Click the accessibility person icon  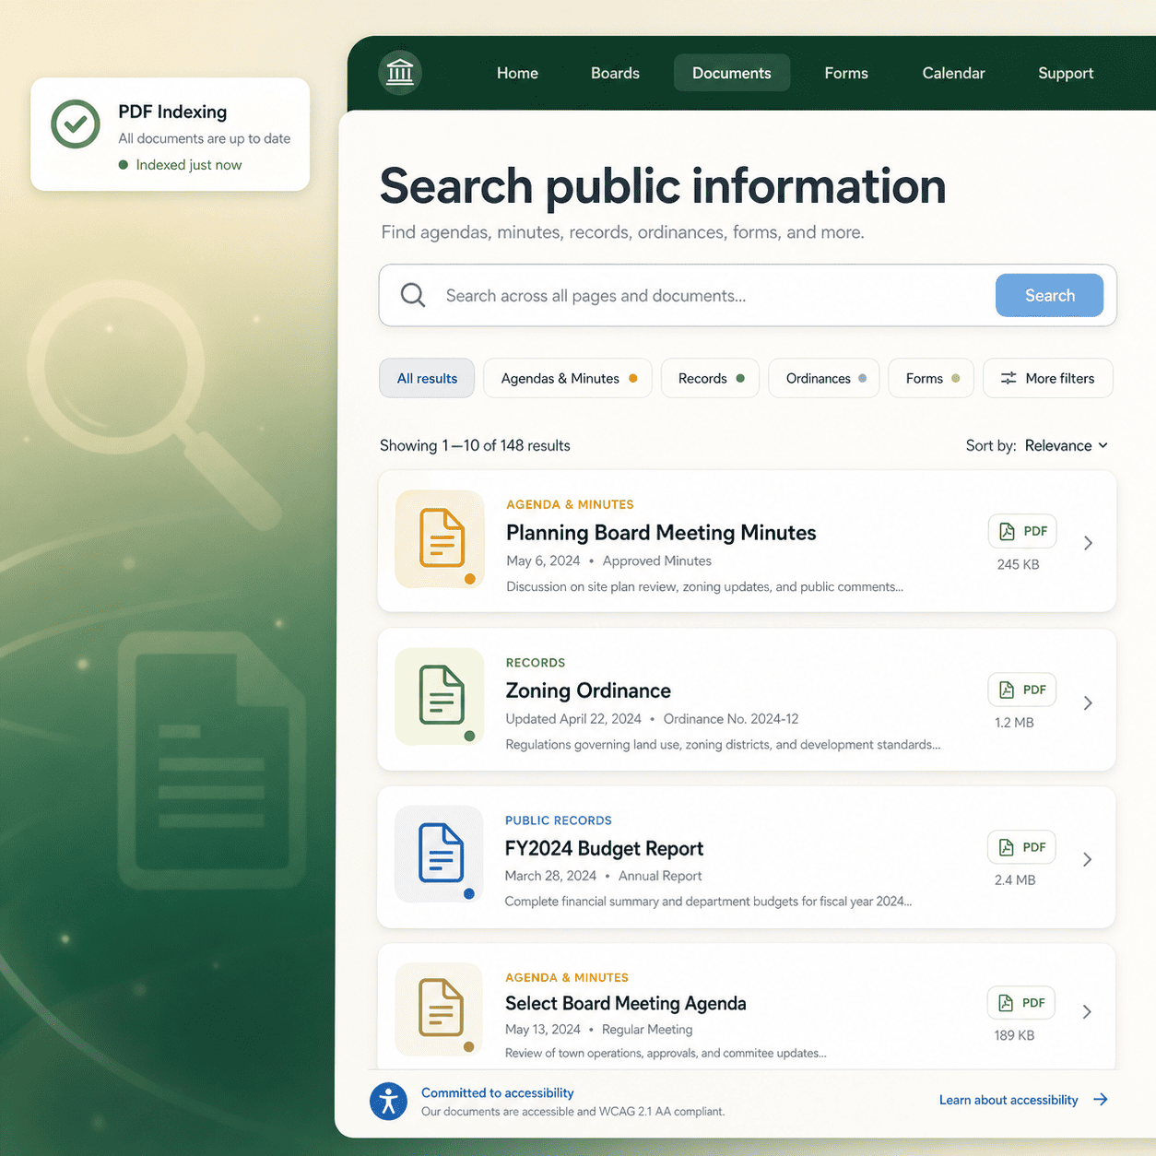[389, 1102]
